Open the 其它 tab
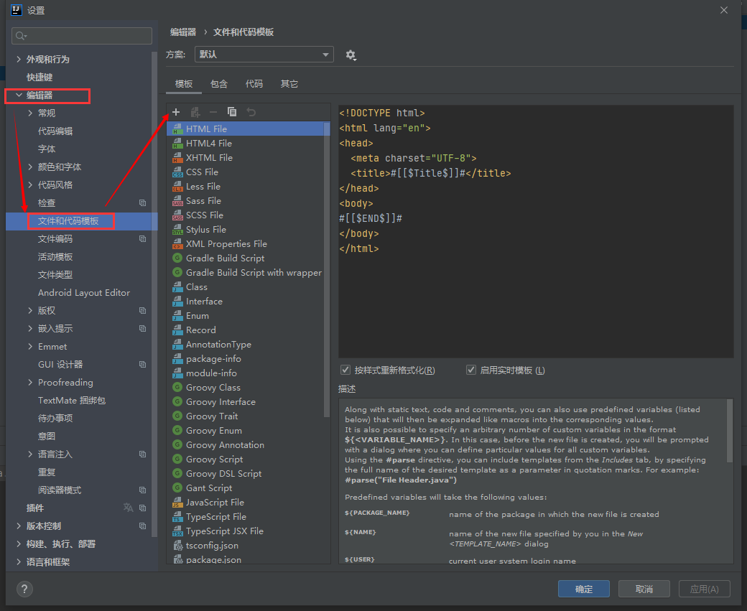This screenshot has width=747, height=611. click(289, 84)
